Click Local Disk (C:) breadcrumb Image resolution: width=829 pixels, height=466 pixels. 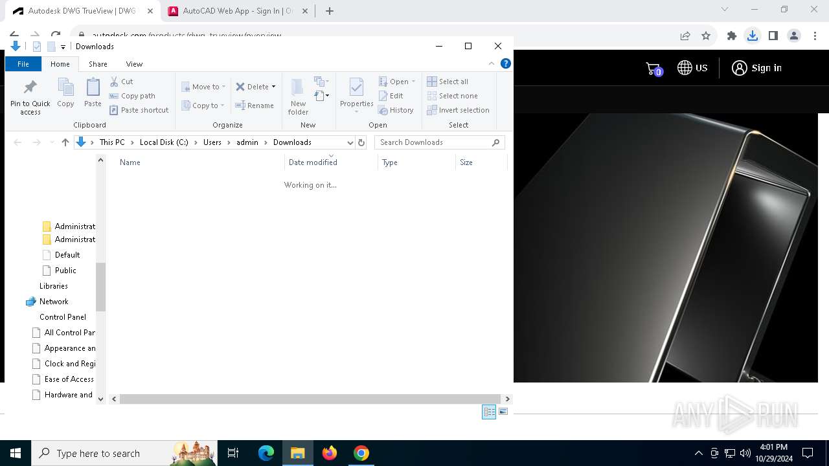tap(164, 142)
